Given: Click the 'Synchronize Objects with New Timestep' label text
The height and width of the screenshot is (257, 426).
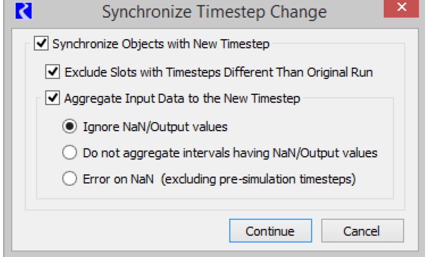Looking at the screenshot, I should [x=161, y=44].
